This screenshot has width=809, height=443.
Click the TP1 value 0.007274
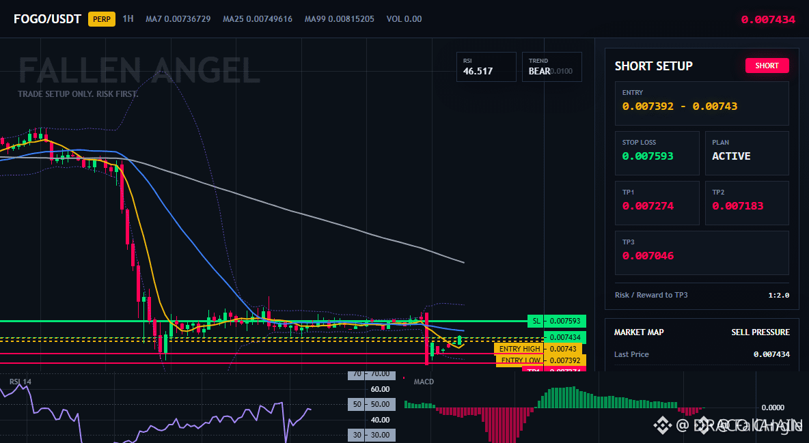648,205
